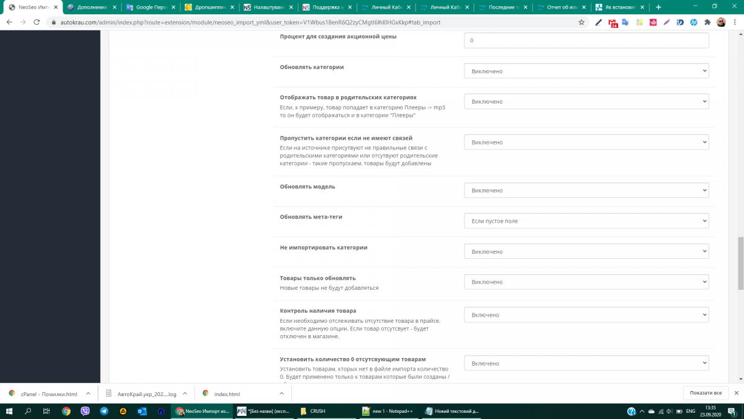Open the Gmail extension showing 24 unread
744x419 pixels.
pos(612,22)
